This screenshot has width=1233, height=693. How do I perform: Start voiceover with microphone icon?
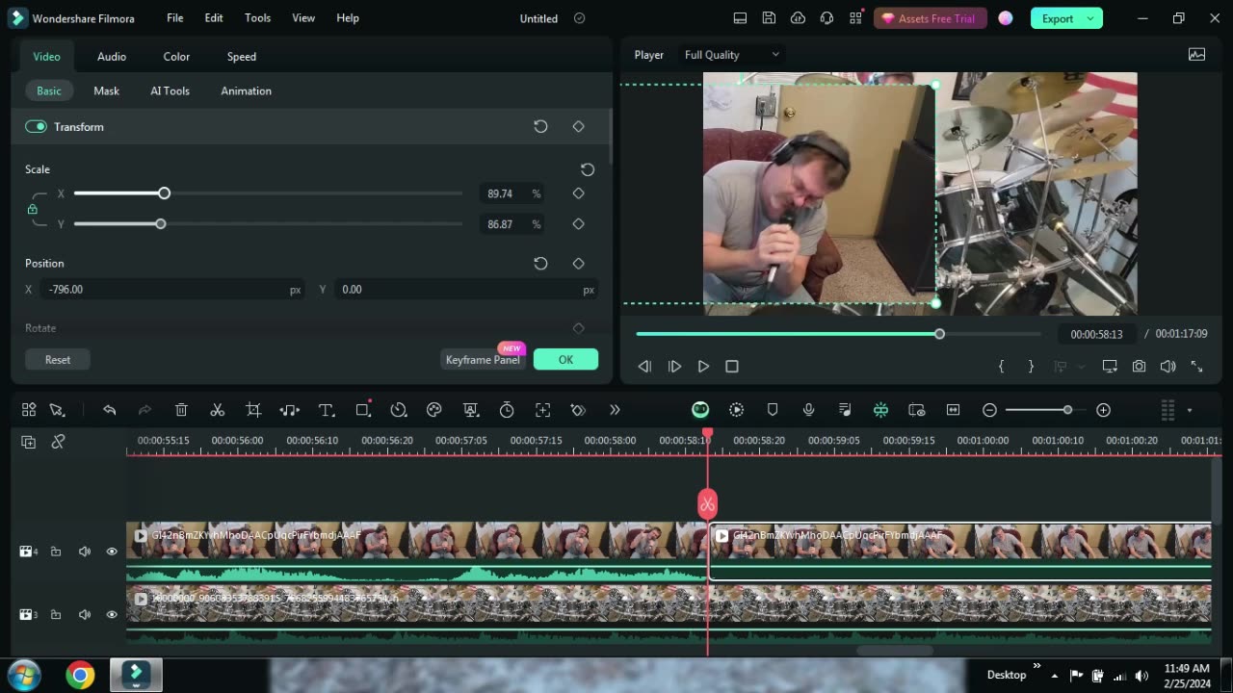(x=808, y=410)
